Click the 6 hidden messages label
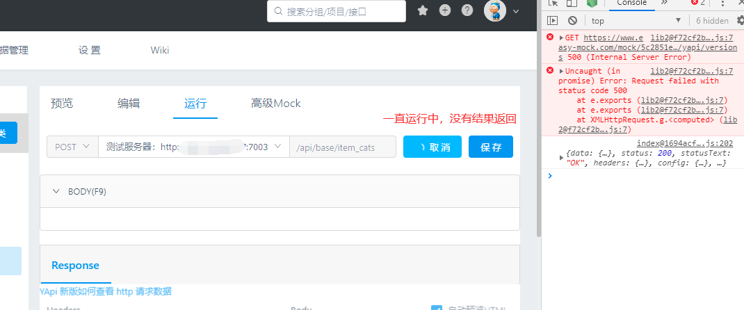Viewport: 744px width, 310px height. [712, 20]
